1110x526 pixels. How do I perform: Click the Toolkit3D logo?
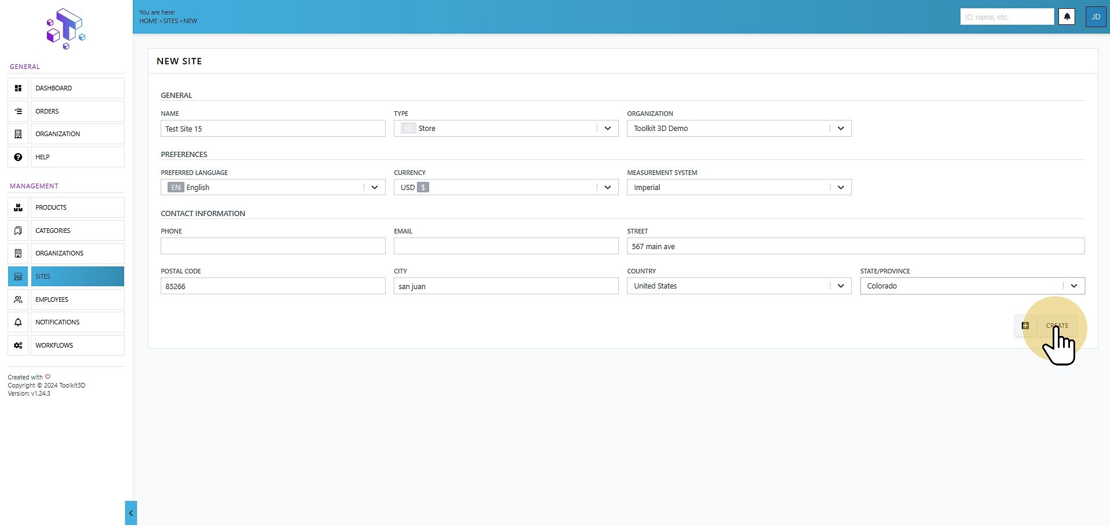pos(66,29)
